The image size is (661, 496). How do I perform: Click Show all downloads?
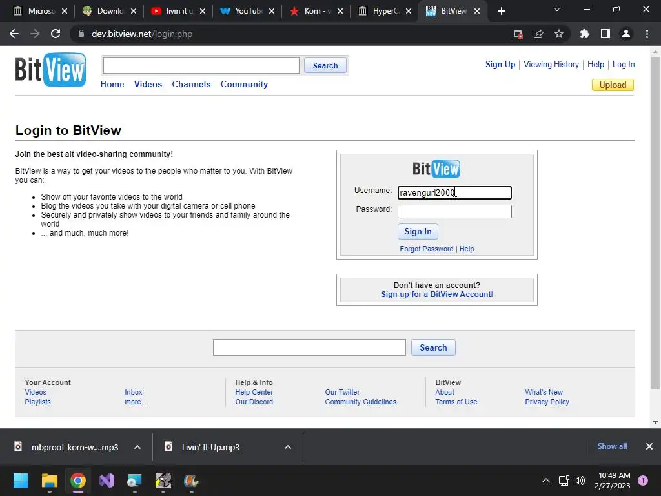pyautogui.click(x=612, y=446)
